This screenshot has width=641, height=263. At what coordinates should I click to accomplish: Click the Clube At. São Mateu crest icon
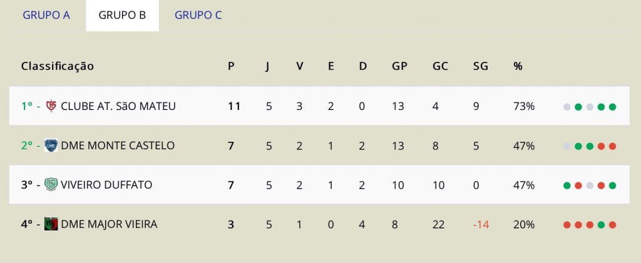tap(51, 106)
